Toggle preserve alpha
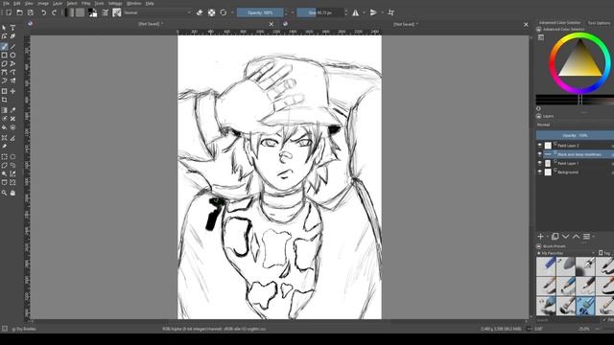 pyautogui.click(x=211, y=12)
